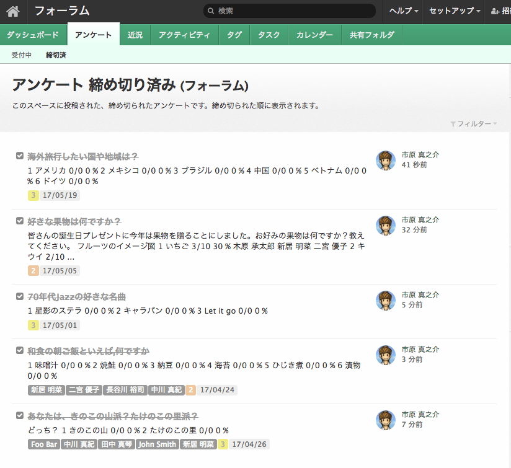The height and width of the screenshot is (468, 511).
Task: Open the タグ tab
Action: click(x=234, y=35)
